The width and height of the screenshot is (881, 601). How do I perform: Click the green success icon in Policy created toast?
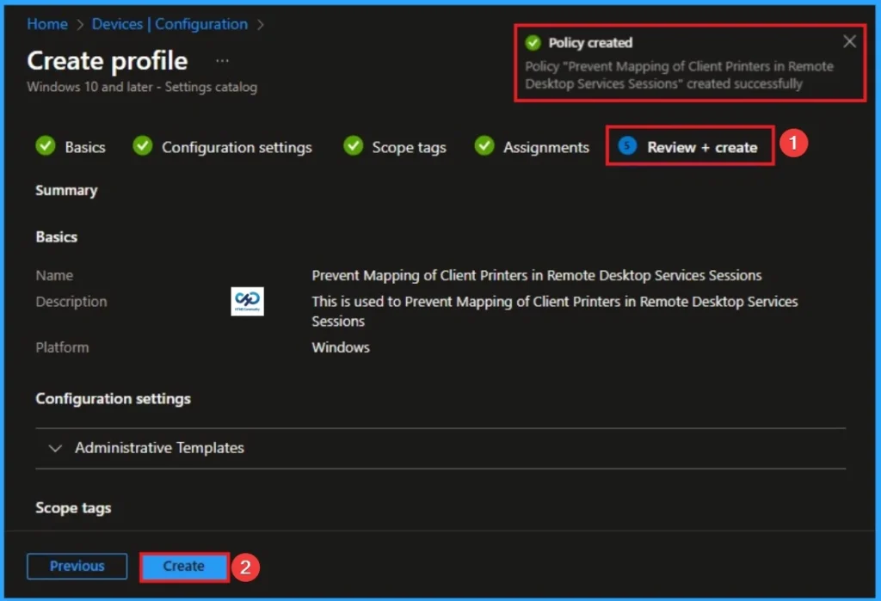[534, 41]
